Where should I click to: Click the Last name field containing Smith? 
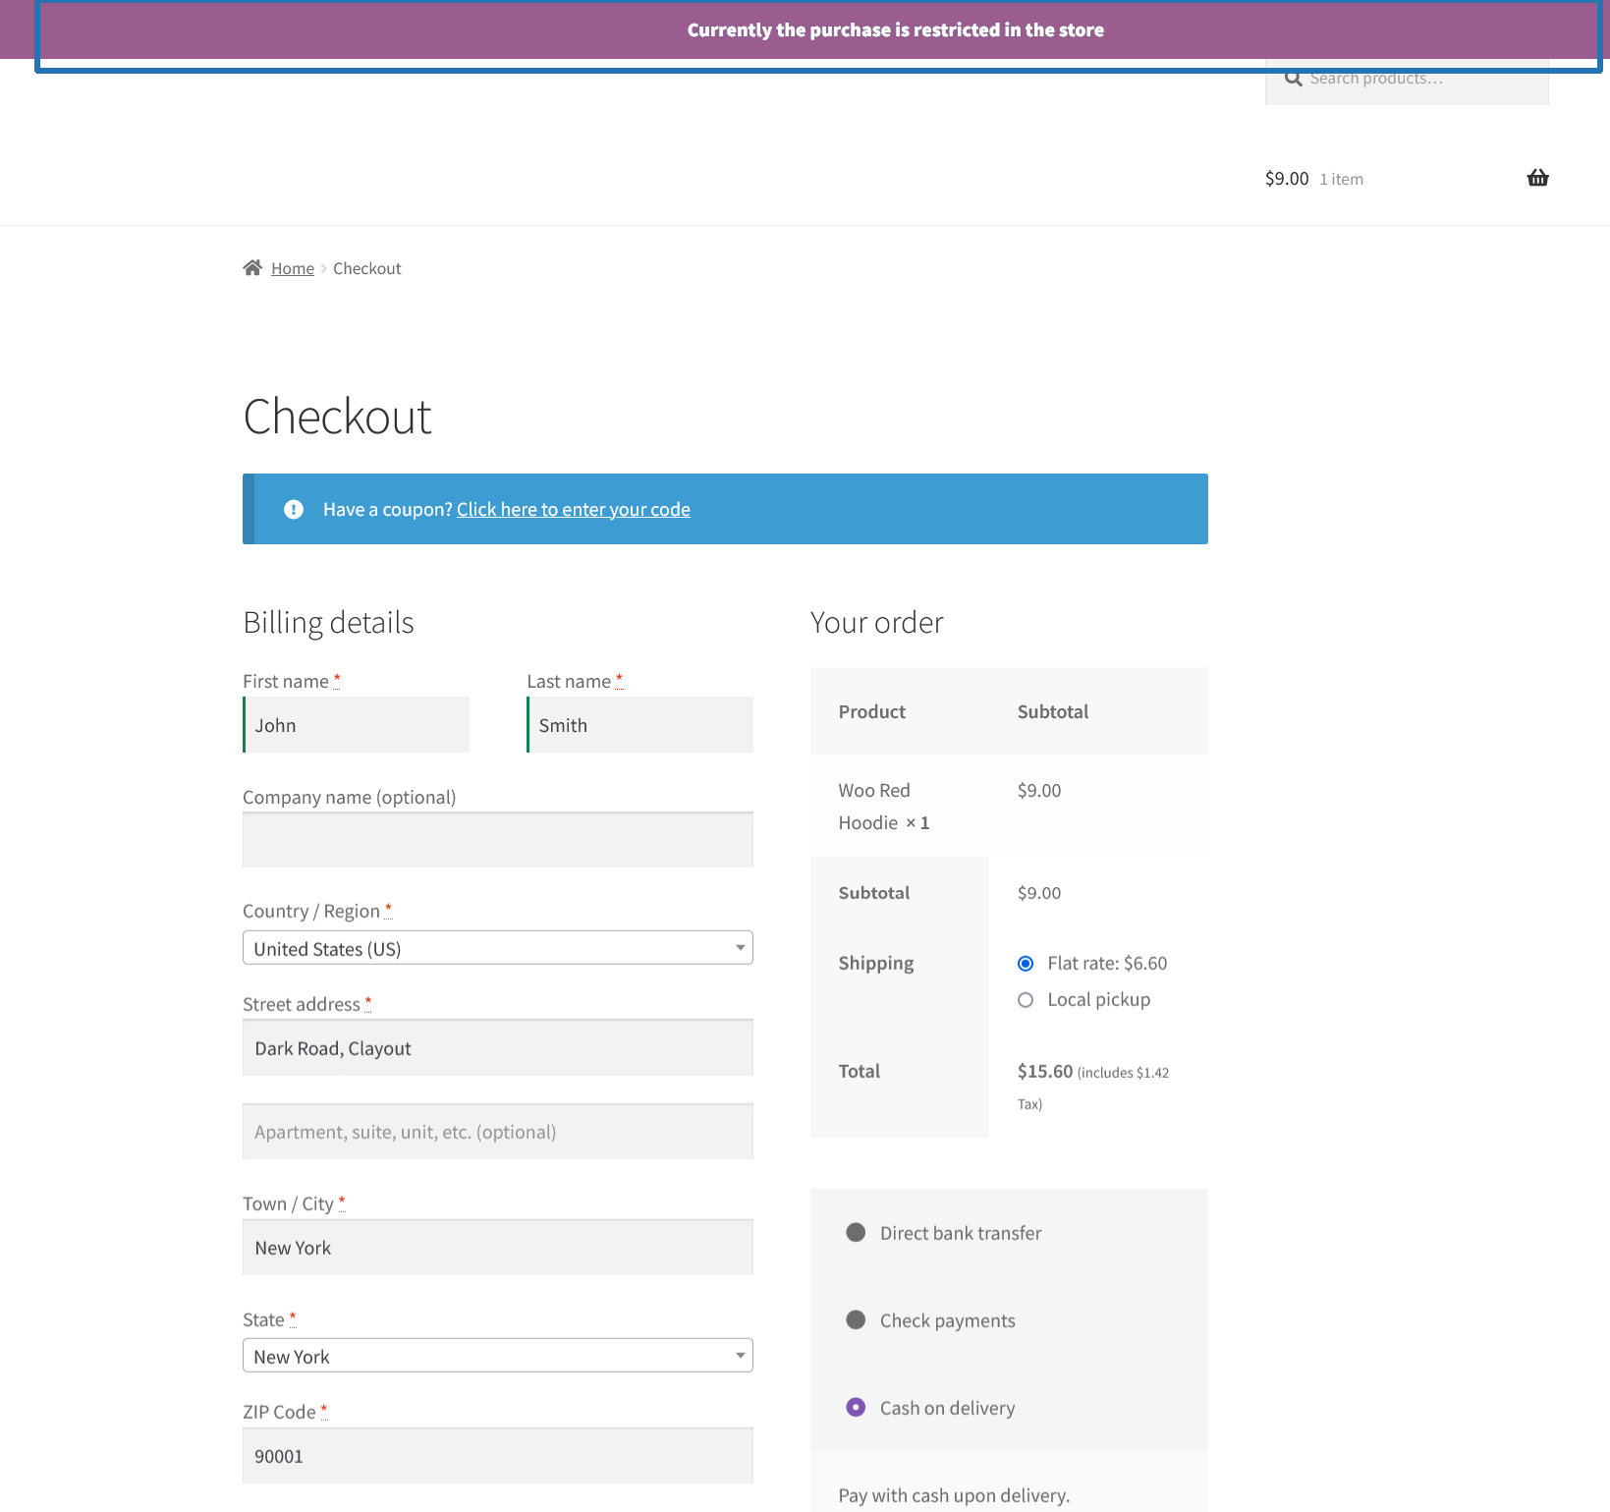point(639,724)
